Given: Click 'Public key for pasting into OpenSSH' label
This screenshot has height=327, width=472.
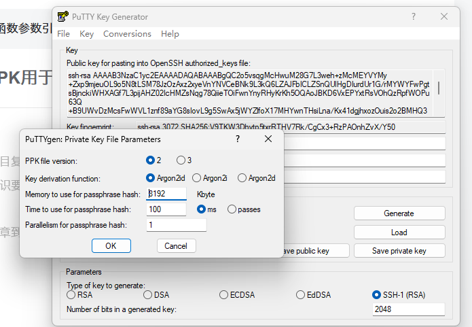Looking at the screenshot, I should 158,63.
